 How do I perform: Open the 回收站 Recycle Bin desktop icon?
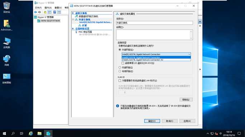tap(6, 7)
